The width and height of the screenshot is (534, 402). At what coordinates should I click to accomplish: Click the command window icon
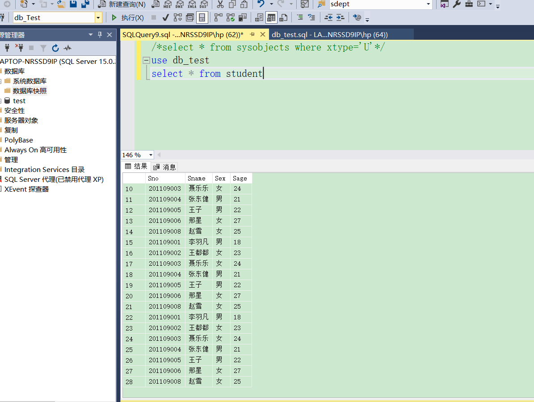[x=481, y=4]
